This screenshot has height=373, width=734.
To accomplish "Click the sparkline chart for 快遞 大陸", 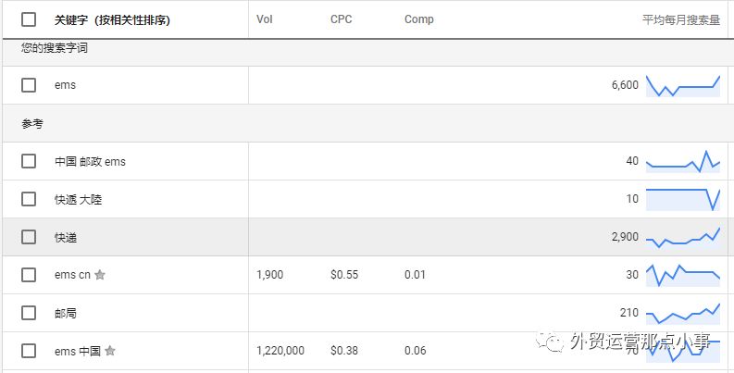I will point(683,199).
